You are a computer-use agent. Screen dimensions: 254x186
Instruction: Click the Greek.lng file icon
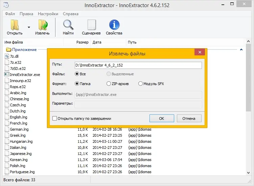[7, 135]
